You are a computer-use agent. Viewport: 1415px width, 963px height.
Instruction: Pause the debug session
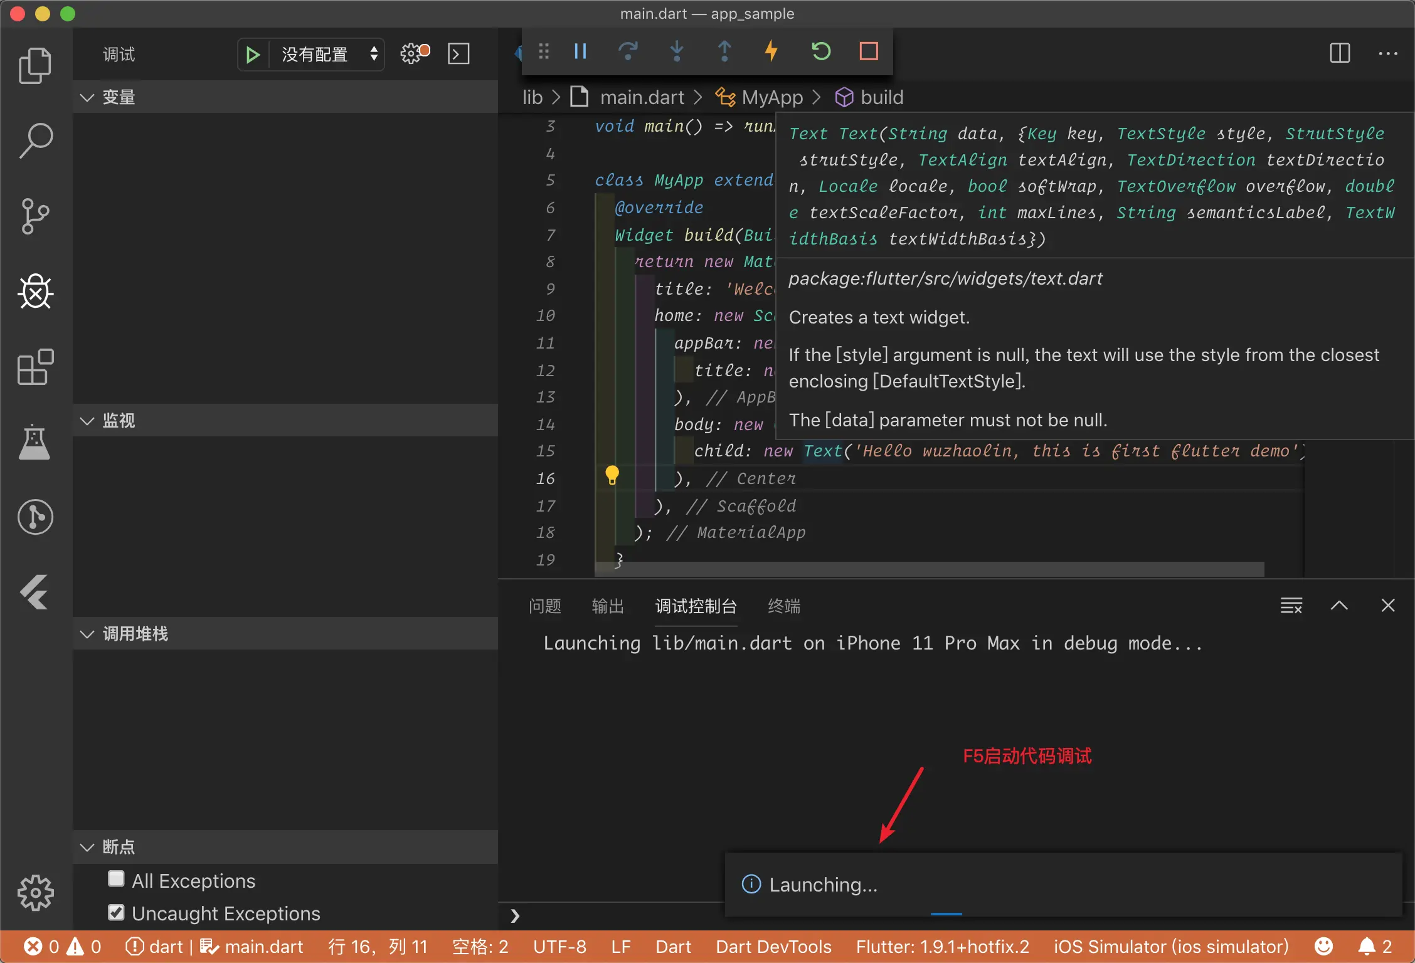click(580, 51)
